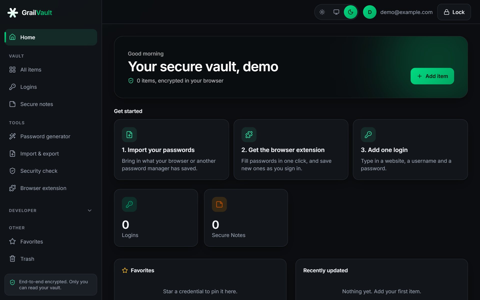
Task: Open Security check from sidebar
Action: tap(51, 171)
